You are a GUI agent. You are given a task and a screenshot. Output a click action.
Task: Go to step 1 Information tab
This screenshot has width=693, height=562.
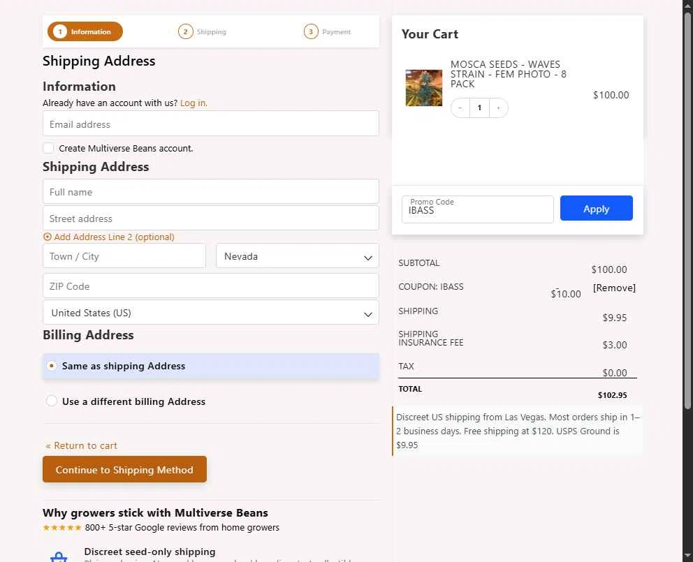[x=85, y=31]
